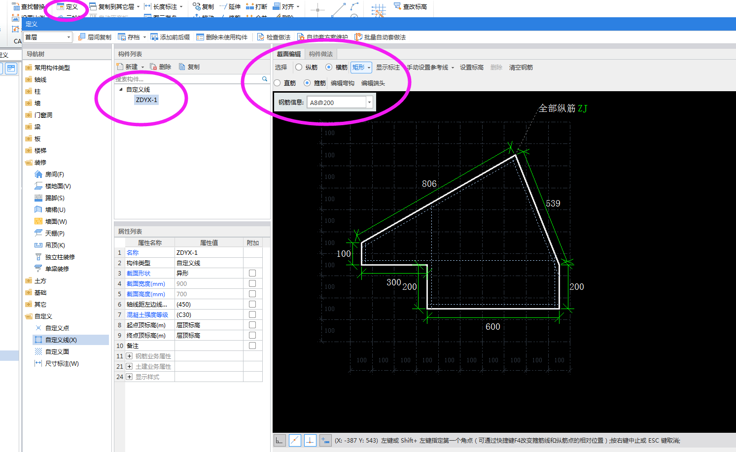Select 自定义线(X) in navigation tree
This screenshot has width=736, height=452.
[x=70, y=340]
